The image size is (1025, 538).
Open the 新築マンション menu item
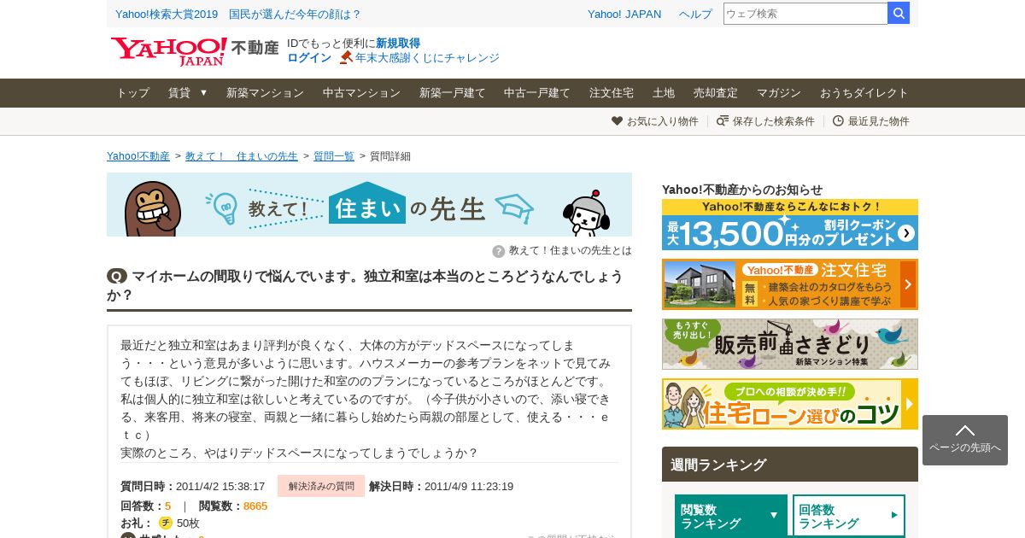click(265, 93)
